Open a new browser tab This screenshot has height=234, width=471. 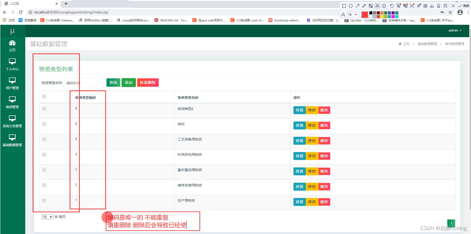66,4
